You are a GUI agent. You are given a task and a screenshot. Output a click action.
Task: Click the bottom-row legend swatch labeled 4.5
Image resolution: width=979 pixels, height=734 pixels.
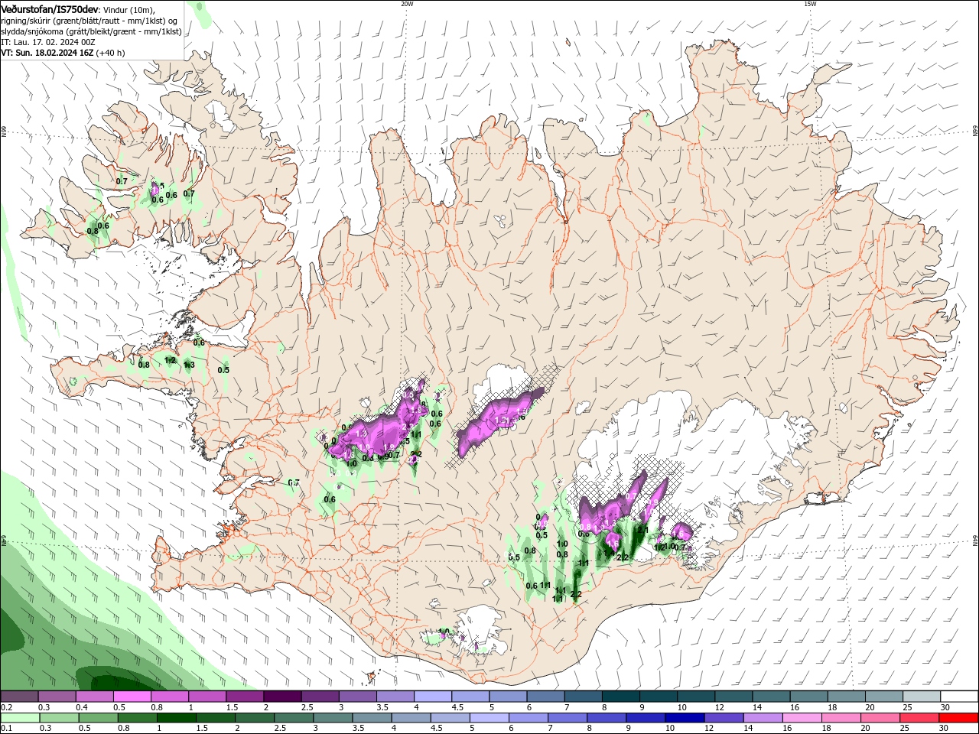click(x=450, y=718)
